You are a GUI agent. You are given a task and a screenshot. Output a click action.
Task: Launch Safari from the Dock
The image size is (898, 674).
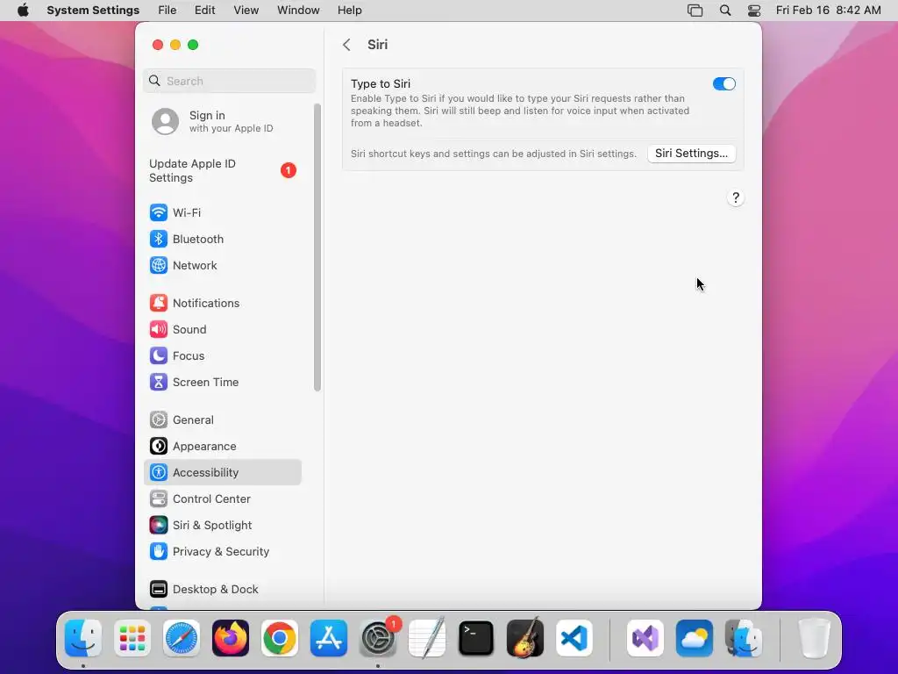tap(182, 638)
